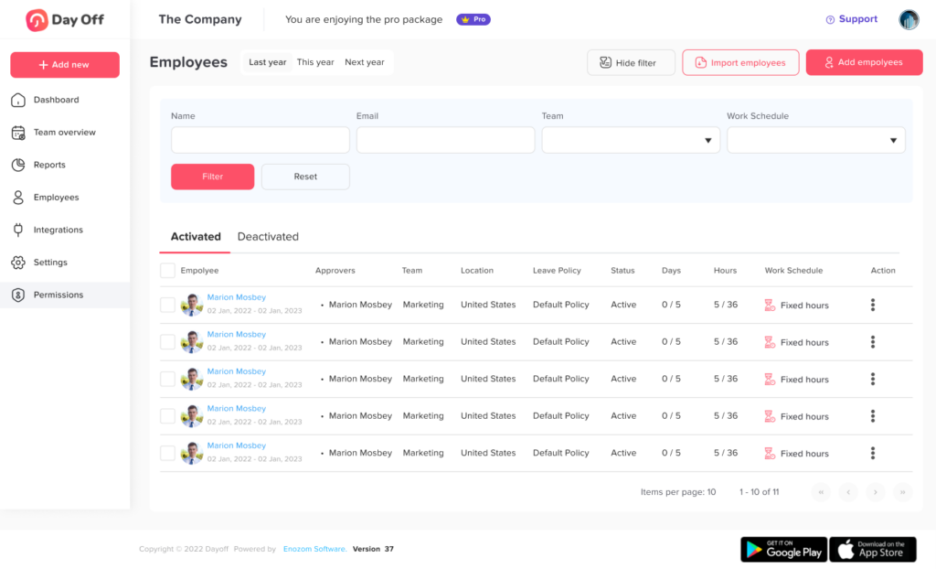This screenshot has height=569, width=936.
Task: Check the last employee row checkbox
Action: 167,453
